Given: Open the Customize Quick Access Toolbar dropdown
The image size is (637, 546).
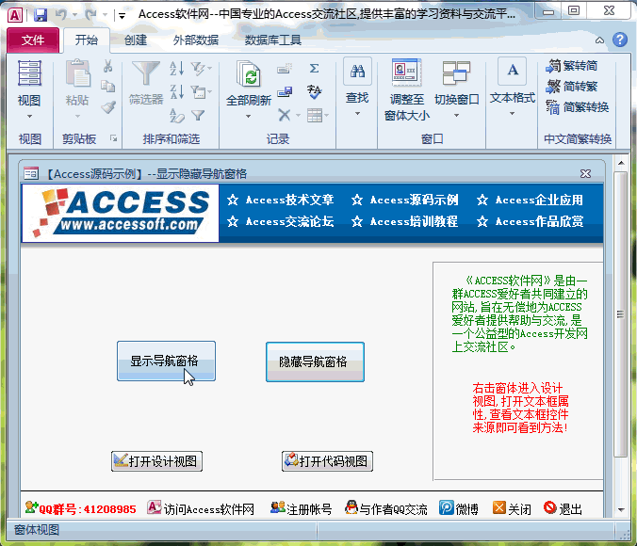Looking at the screenshot, I should click(122, 16).
